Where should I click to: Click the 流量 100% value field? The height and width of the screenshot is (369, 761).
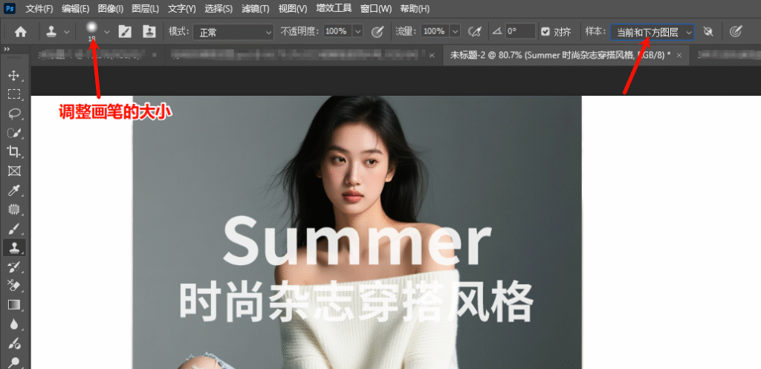coord(435,32)
